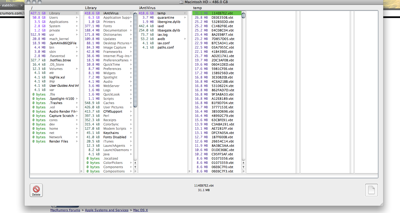The width and height of the screenshot is (400, 213).
Task: Close the stabb3dbyc browser tab
Action: tap(21, 5)
